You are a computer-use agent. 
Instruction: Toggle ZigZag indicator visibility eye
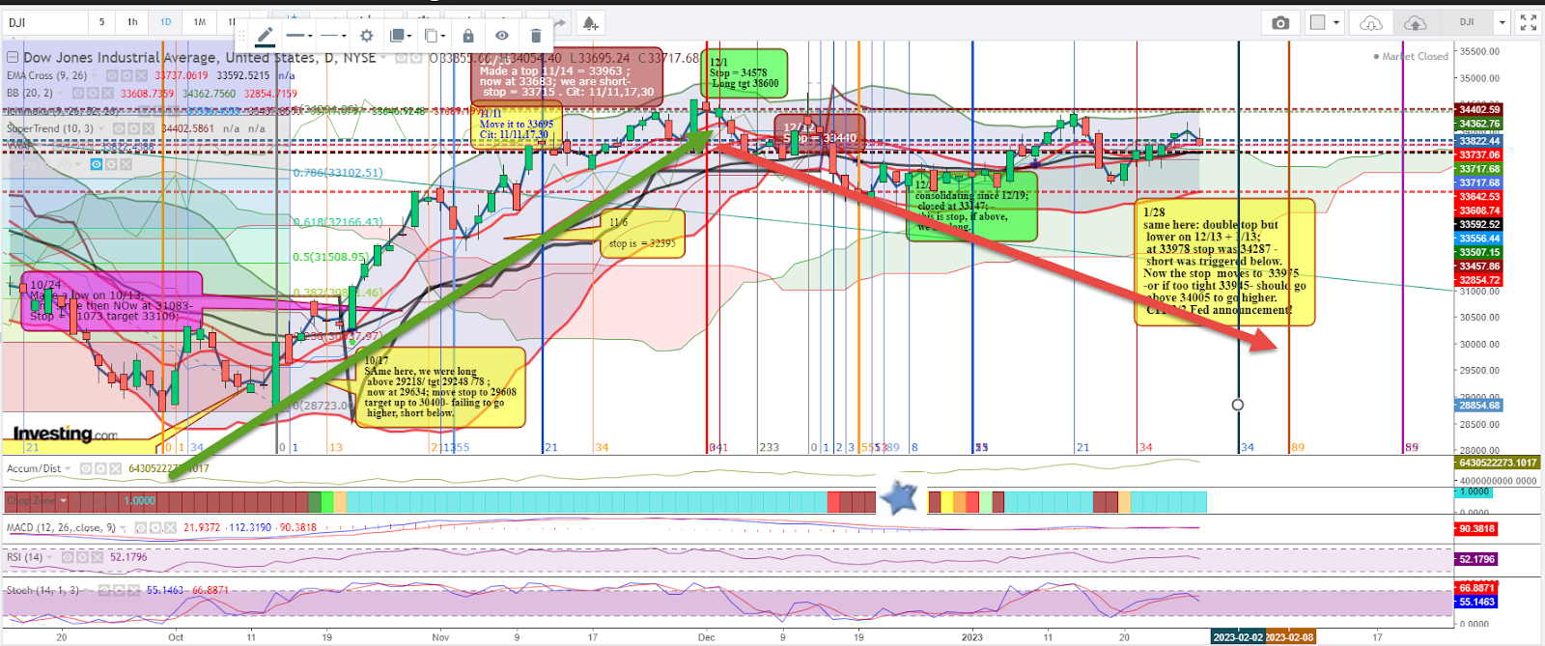(x=97, y=164)
